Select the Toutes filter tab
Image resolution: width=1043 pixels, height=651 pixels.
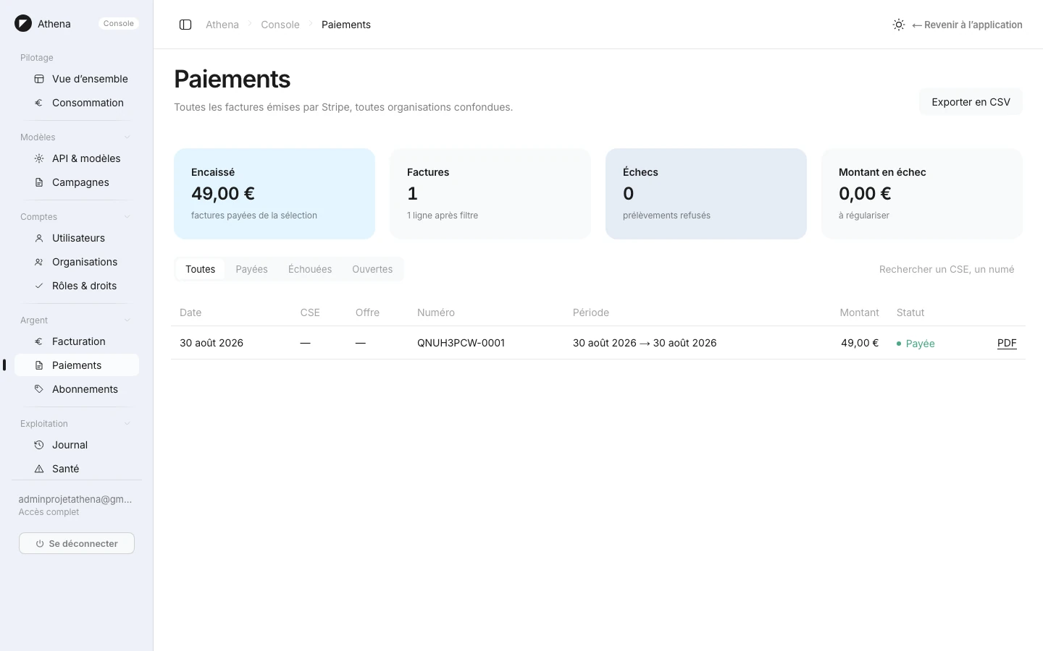(200, 269)
